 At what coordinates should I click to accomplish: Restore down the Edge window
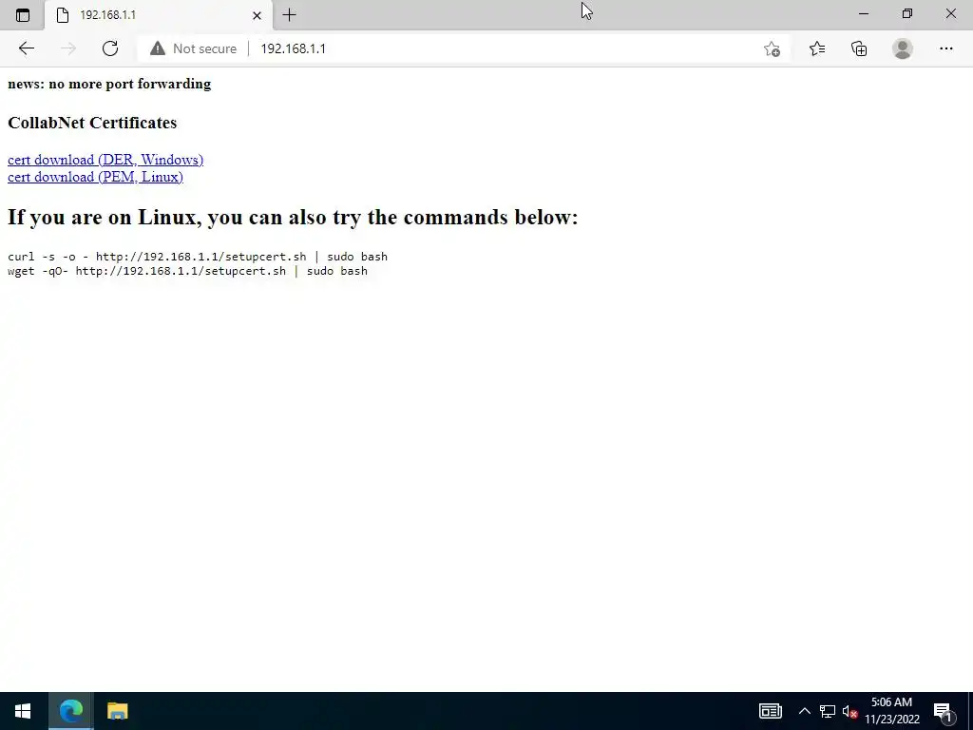(907, 13)
